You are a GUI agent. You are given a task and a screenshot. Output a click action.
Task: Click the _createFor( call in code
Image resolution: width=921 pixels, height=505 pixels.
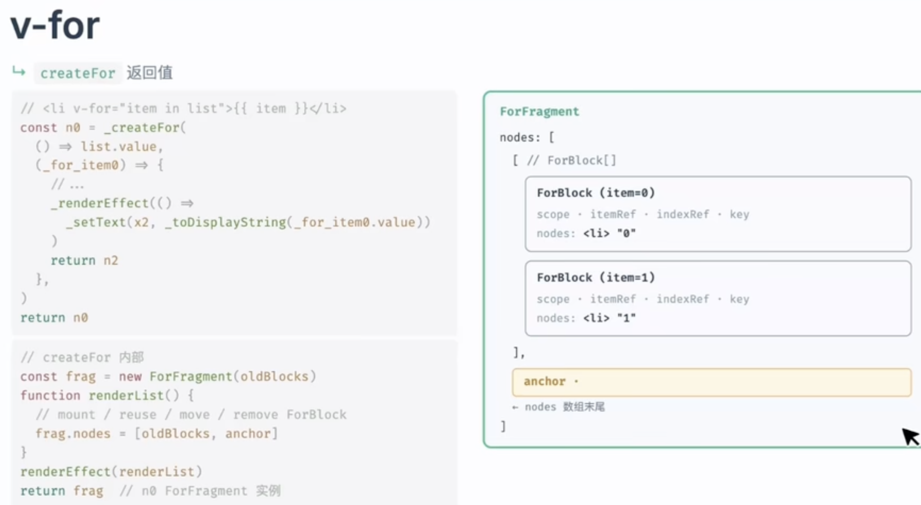145,128
